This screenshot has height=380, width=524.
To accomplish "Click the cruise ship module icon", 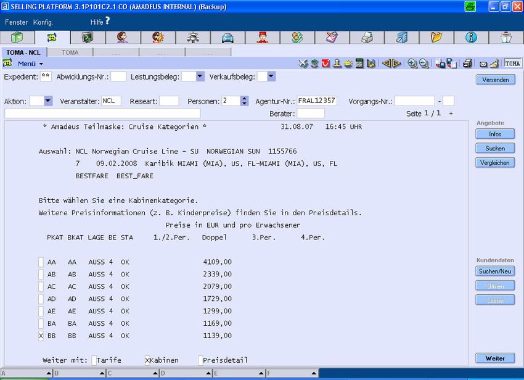I will click(506, 38).
